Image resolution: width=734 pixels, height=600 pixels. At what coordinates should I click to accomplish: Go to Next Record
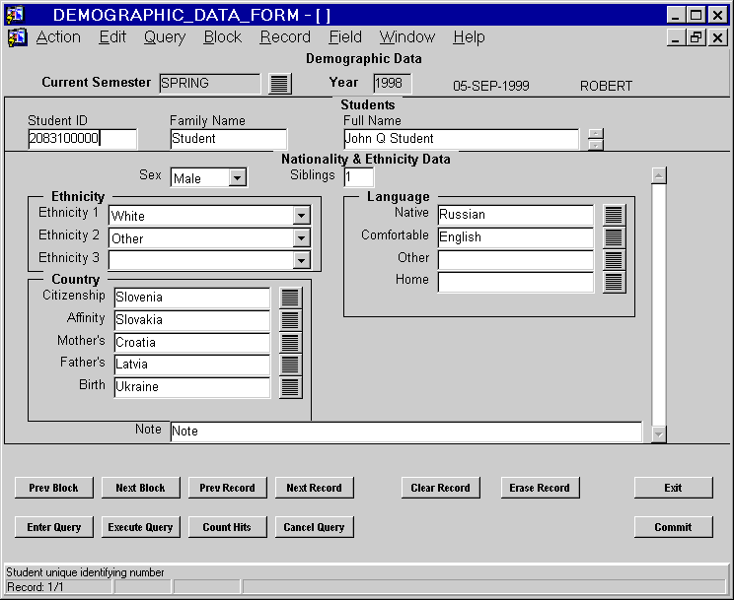314,488
